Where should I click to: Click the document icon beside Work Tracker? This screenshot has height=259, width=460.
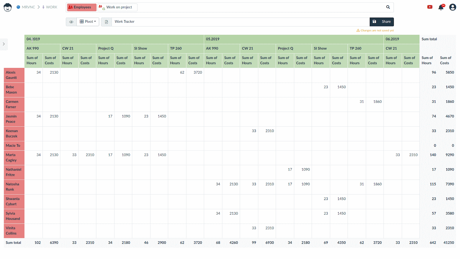click(x=106, y=22)
